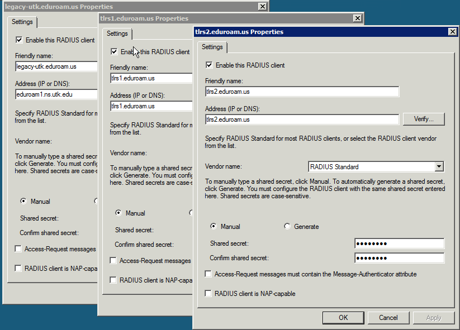Toggle Enable this RADIUS client in tlrs1 window
460x330 pixels.
(114, 51)
